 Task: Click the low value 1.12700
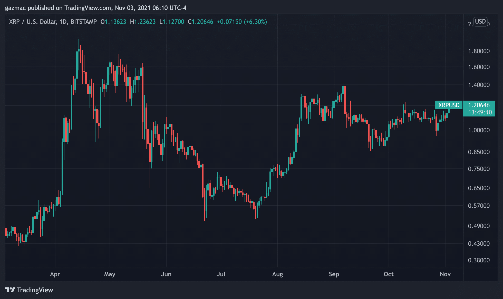(x=173, y=22)
